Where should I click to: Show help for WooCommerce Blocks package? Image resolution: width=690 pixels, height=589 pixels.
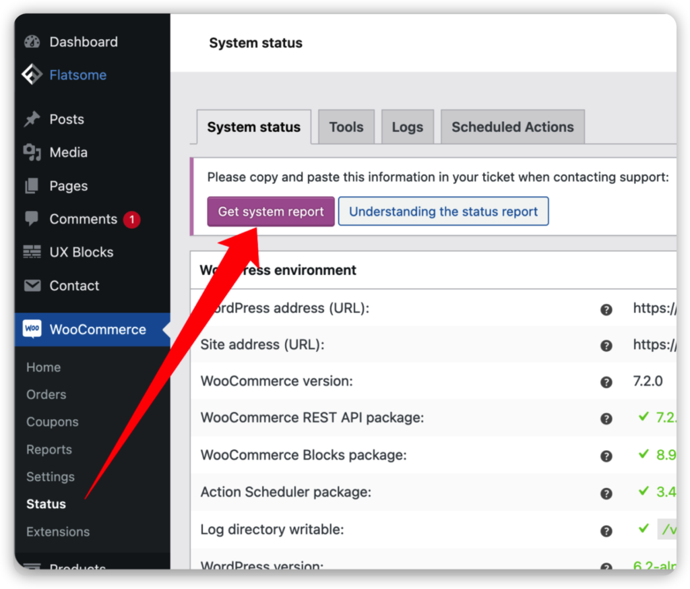pyautogui.click(x=606, y=456)
